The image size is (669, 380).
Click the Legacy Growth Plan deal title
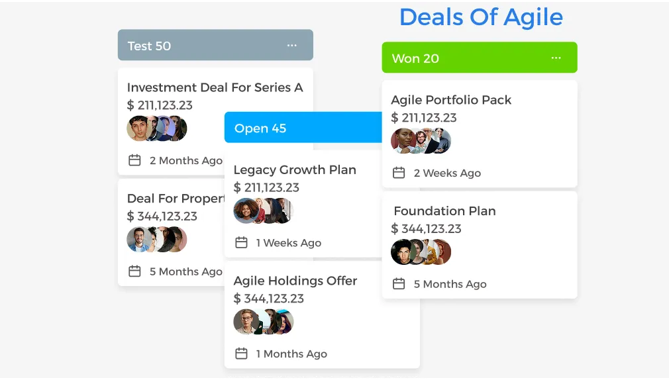pyautogui.click(x=295, y=169)
